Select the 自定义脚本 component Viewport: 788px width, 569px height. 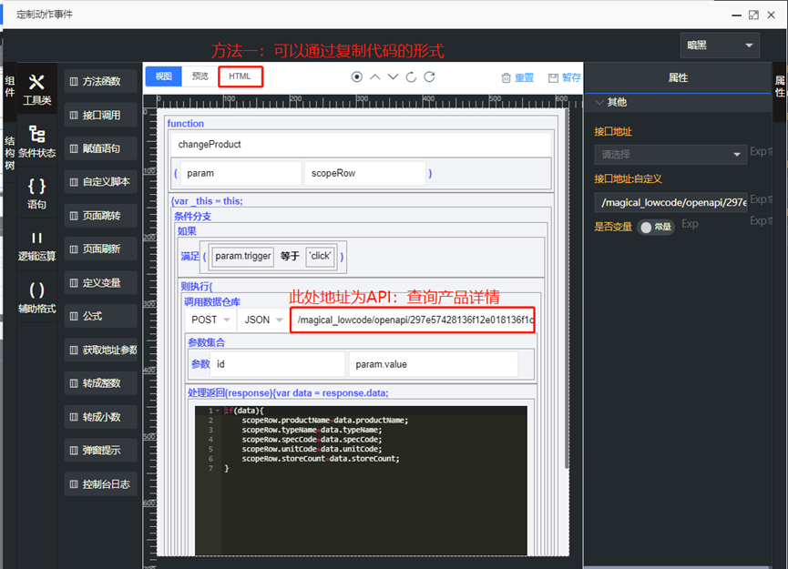[101, 182]
